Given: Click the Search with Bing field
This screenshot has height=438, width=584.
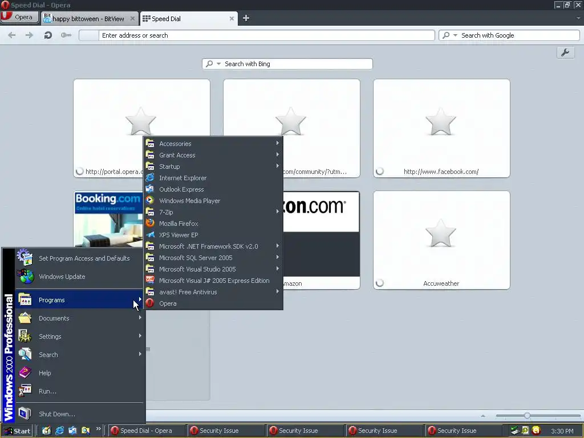Looking at the screenshot, I should point(287,64).
